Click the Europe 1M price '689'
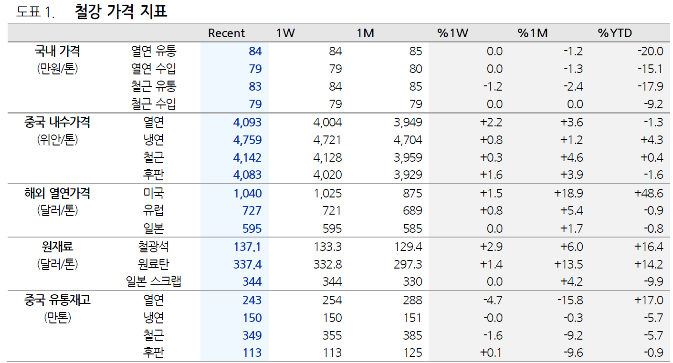This screenshot has width=673, height=363. tap(412, 211)
